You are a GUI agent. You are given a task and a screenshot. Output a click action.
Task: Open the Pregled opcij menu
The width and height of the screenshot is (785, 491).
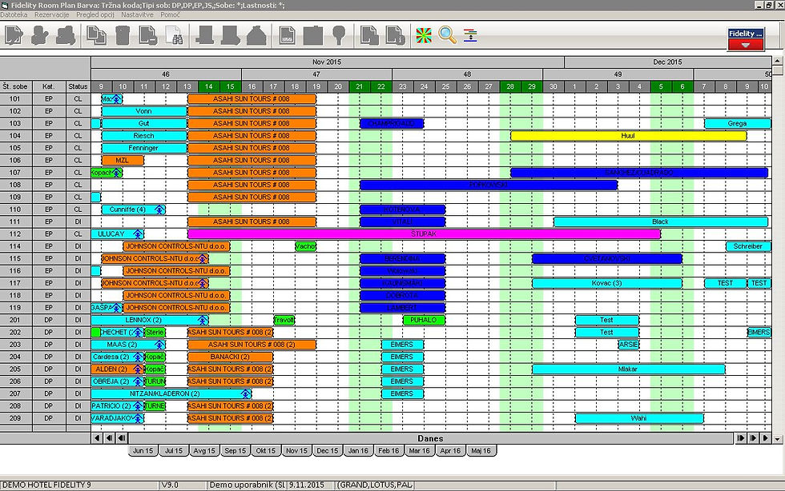(x=95, y=15)
